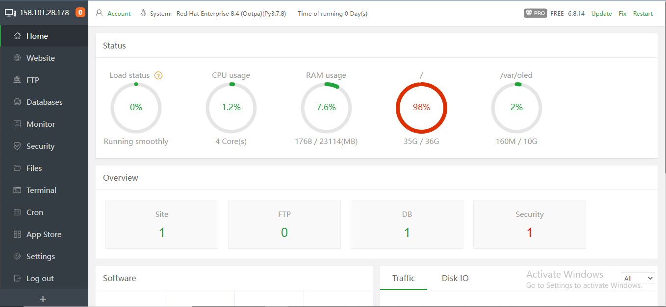Open the All traffic dropdown
Viewport: 666px width, 307px height.
click(638, 278)
